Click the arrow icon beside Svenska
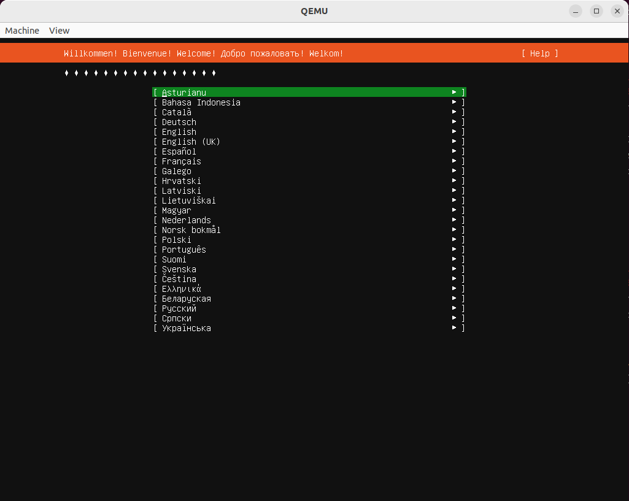 point(454,269)
